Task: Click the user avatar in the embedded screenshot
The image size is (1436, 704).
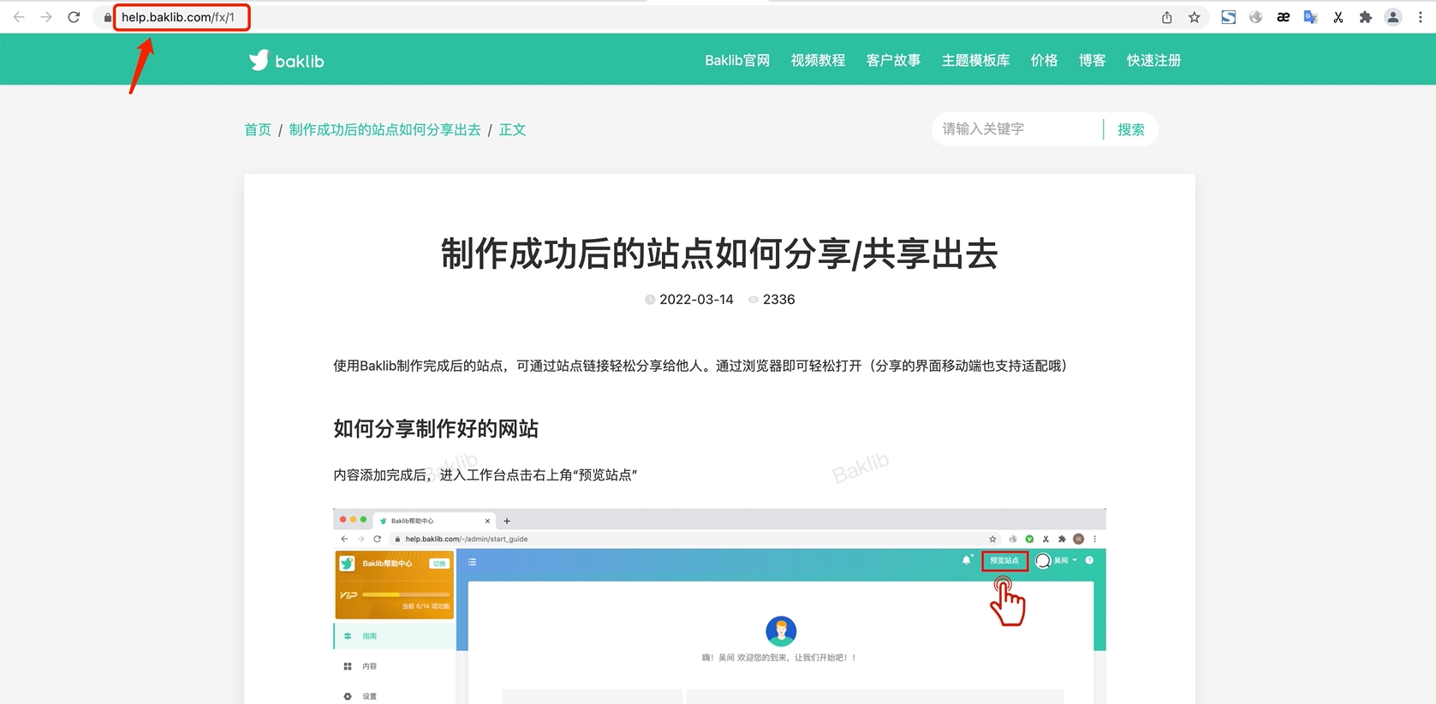Action: (1043, 561)
